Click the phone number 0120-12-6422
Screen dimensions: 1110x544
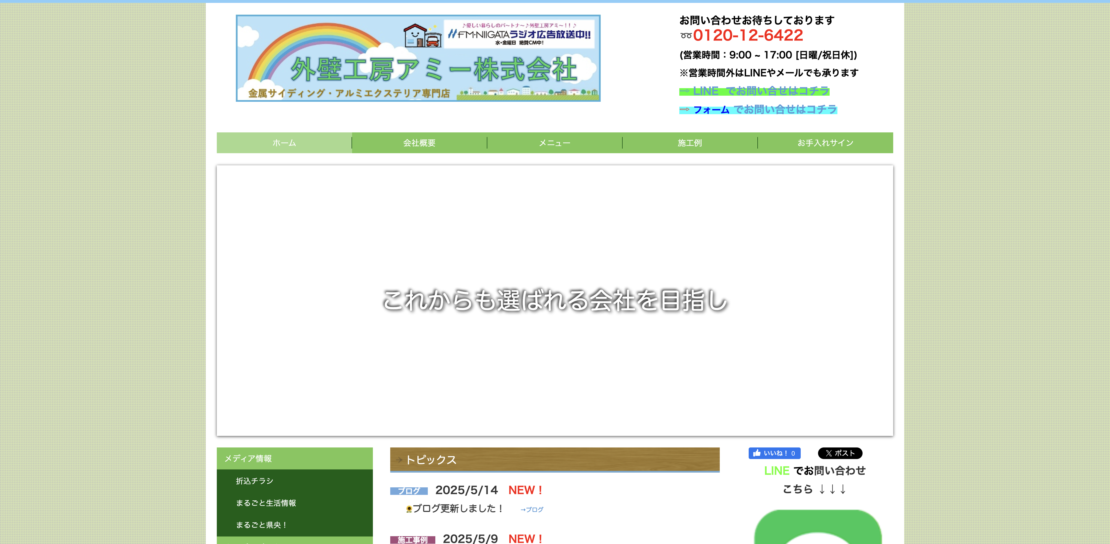point(748,35)
